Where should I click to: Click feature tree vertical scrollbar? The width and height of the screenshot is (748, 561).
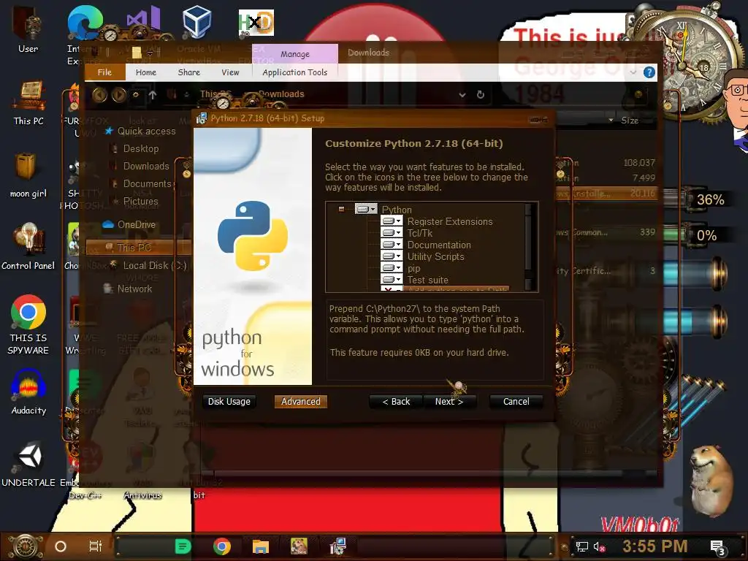528,246
